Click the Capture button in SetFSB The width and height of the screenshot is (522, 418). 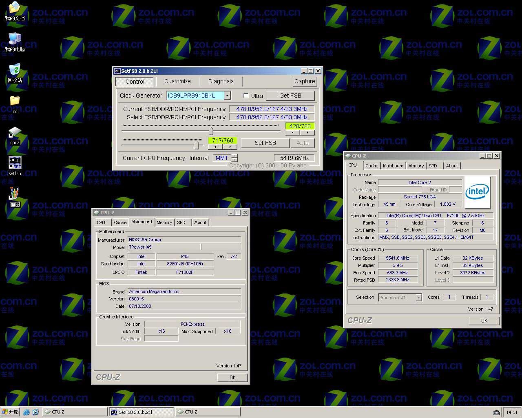click(x=305, y=81)
